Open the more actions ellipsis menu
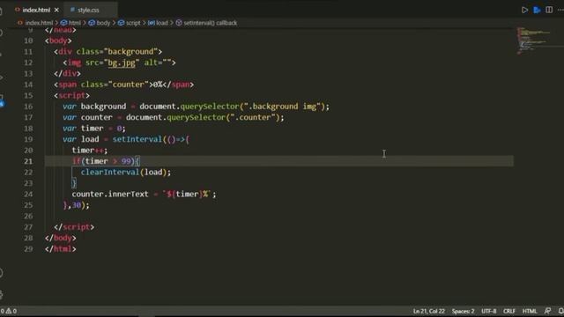 tap(560, 10)
